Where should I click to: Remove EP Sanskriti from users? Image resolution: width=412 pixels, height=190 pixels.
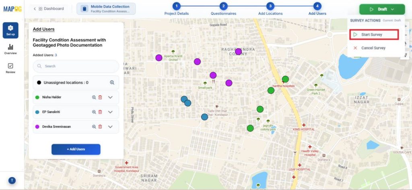[x=100, y=112]
